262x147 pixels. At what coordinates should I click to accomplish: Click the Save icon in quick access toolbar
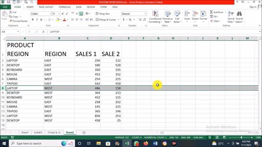tap(8, 2)
